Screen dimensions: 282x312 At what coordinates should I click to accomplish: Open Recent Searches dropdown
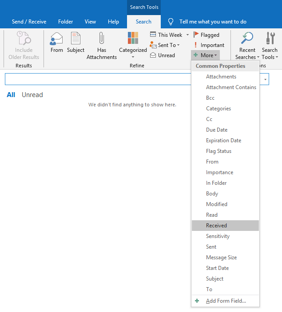pos(258,57)
